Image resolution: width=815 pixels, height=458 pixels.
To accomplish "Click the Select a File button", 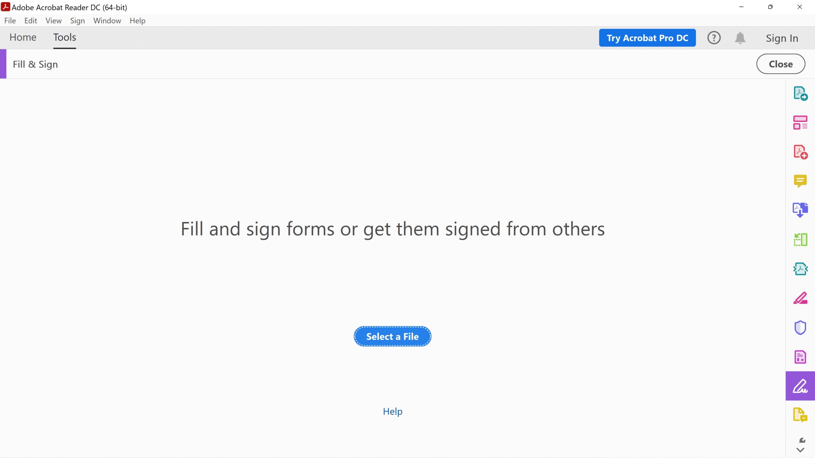I will coord(392,336).
